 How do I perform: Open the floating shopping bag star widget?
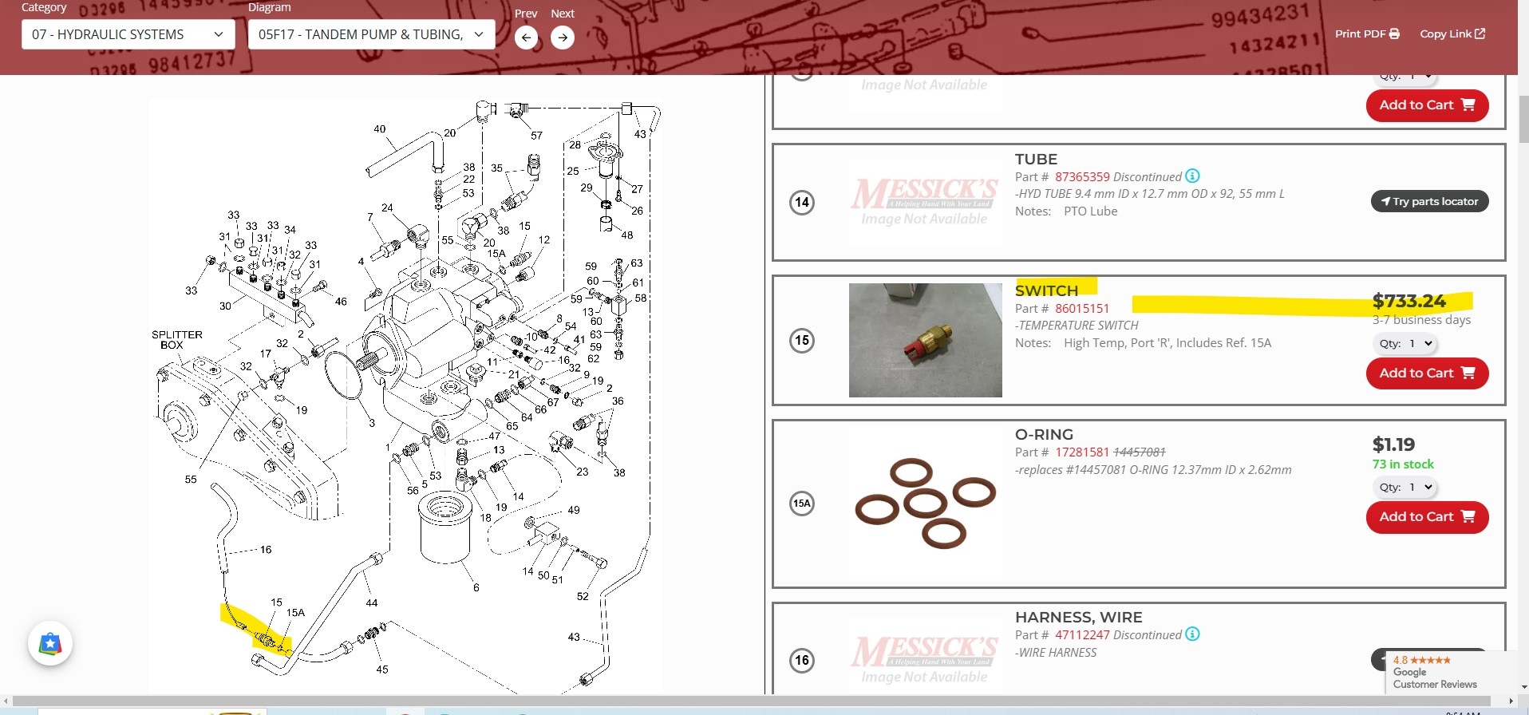pos(50,643)
